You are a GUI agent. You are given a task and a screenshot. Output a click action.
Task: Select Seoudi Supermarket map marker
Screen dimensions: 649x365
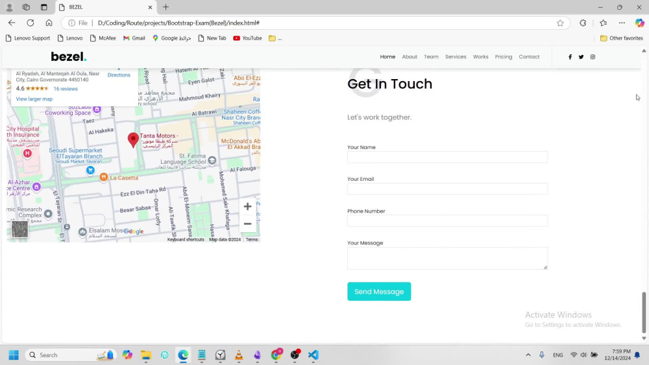tap(90, 170)
